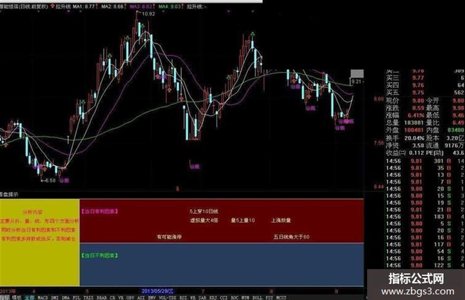Click the MA2: 8.66 label in header
465x300 pixels.
[112, 6]
